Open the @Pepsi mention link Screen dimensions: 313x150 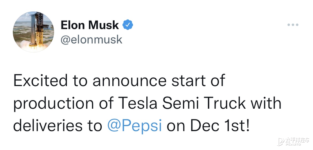tap(135, 126)
